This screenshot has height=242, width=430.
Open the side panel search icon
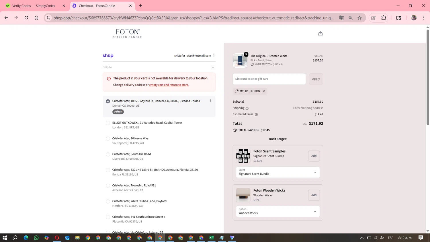399,18
